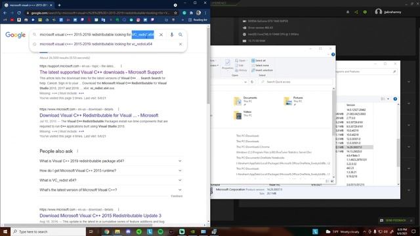Viewport: 420px width, 236px height.
Task: Show hidden system tray icons
Action: coord(365,231)
